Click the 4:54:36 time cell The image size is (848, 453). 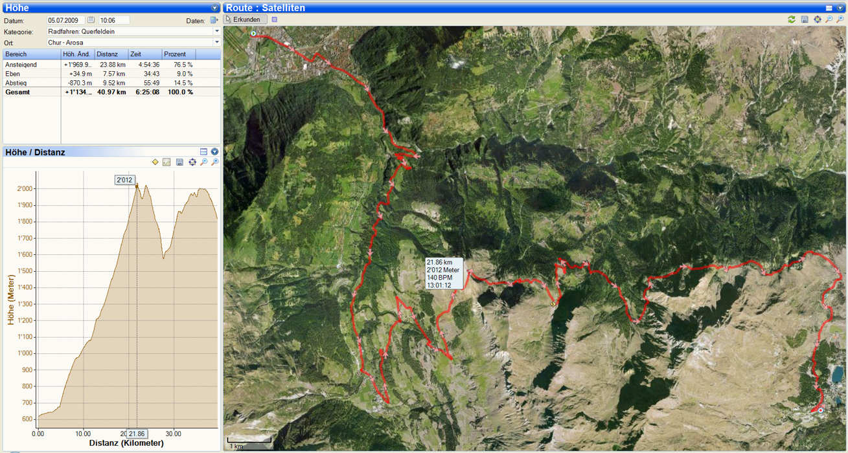[x=148, y=65]
